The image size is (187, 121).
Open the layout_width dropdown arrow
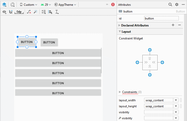pyautogui.click(x=176, y=100)
